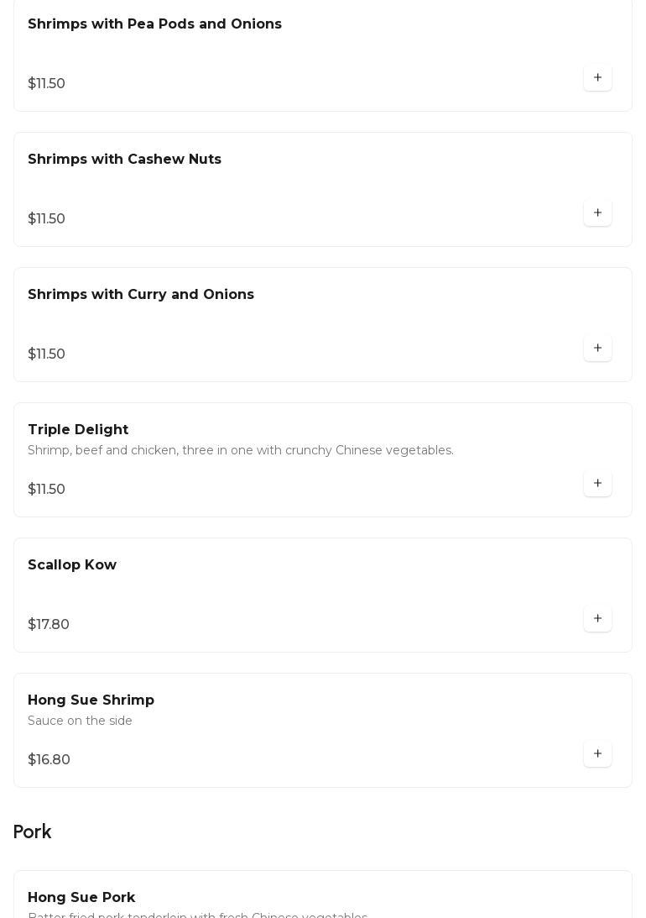Select the Shrimps with Cashew Nuts title

click(124, 160)
